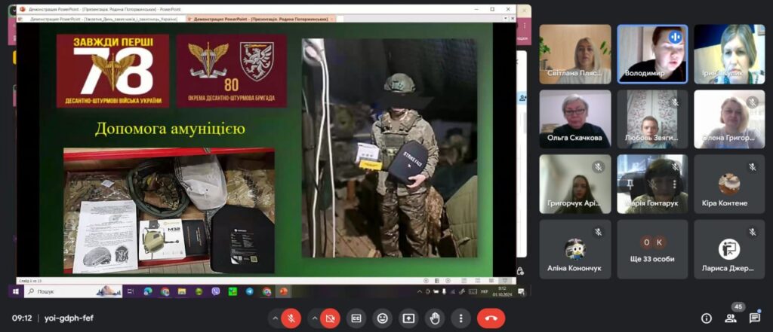Viewport: 773px width, 332px height.
Task: Open the 'Ще 33 особи' participants tile
Action: [652, 249]
